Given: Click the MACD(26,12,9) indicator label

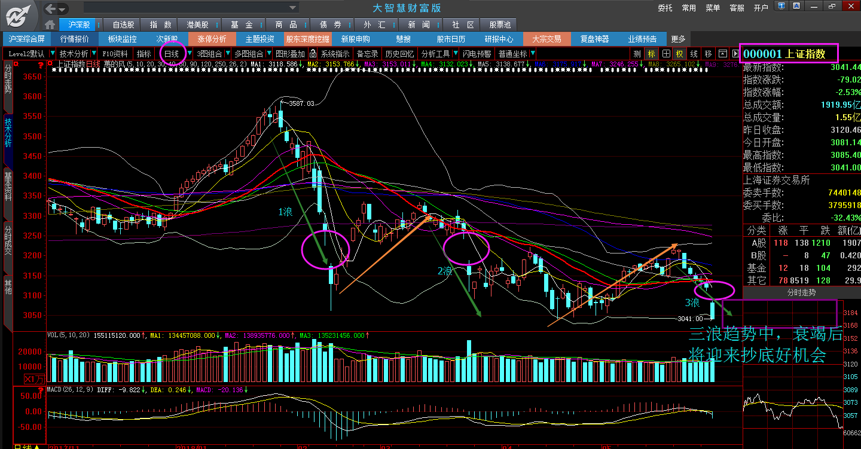Looking at the screenshot, I should pos(69,389).
